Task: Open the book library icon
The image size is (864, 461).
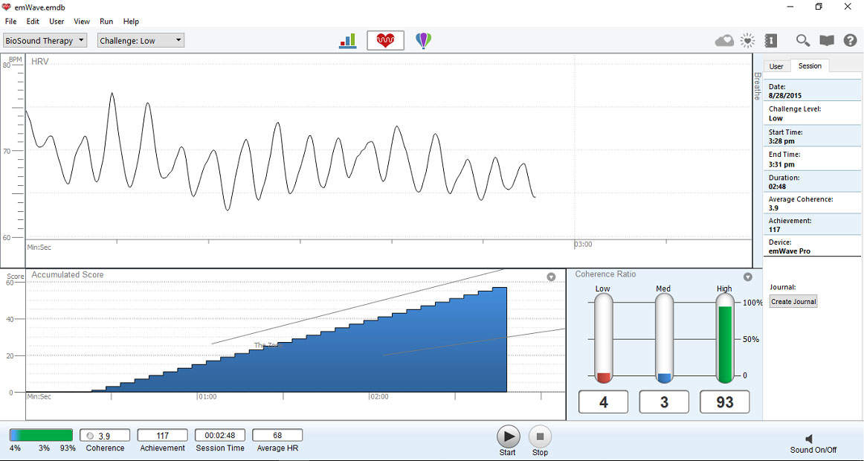Action: tap(826, 41)
